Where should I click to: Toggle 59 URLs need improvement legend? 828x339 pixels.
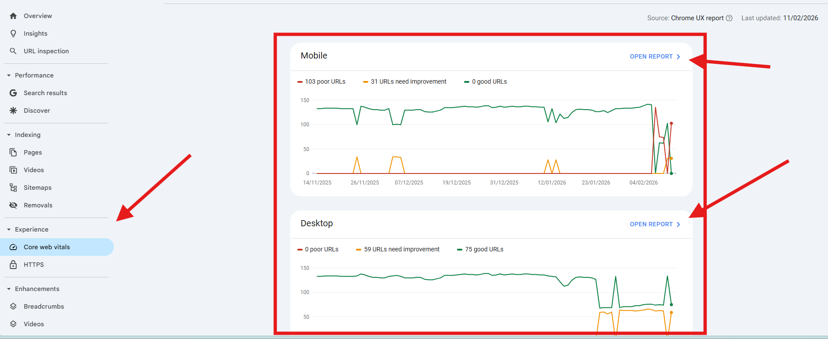point(398,249)
